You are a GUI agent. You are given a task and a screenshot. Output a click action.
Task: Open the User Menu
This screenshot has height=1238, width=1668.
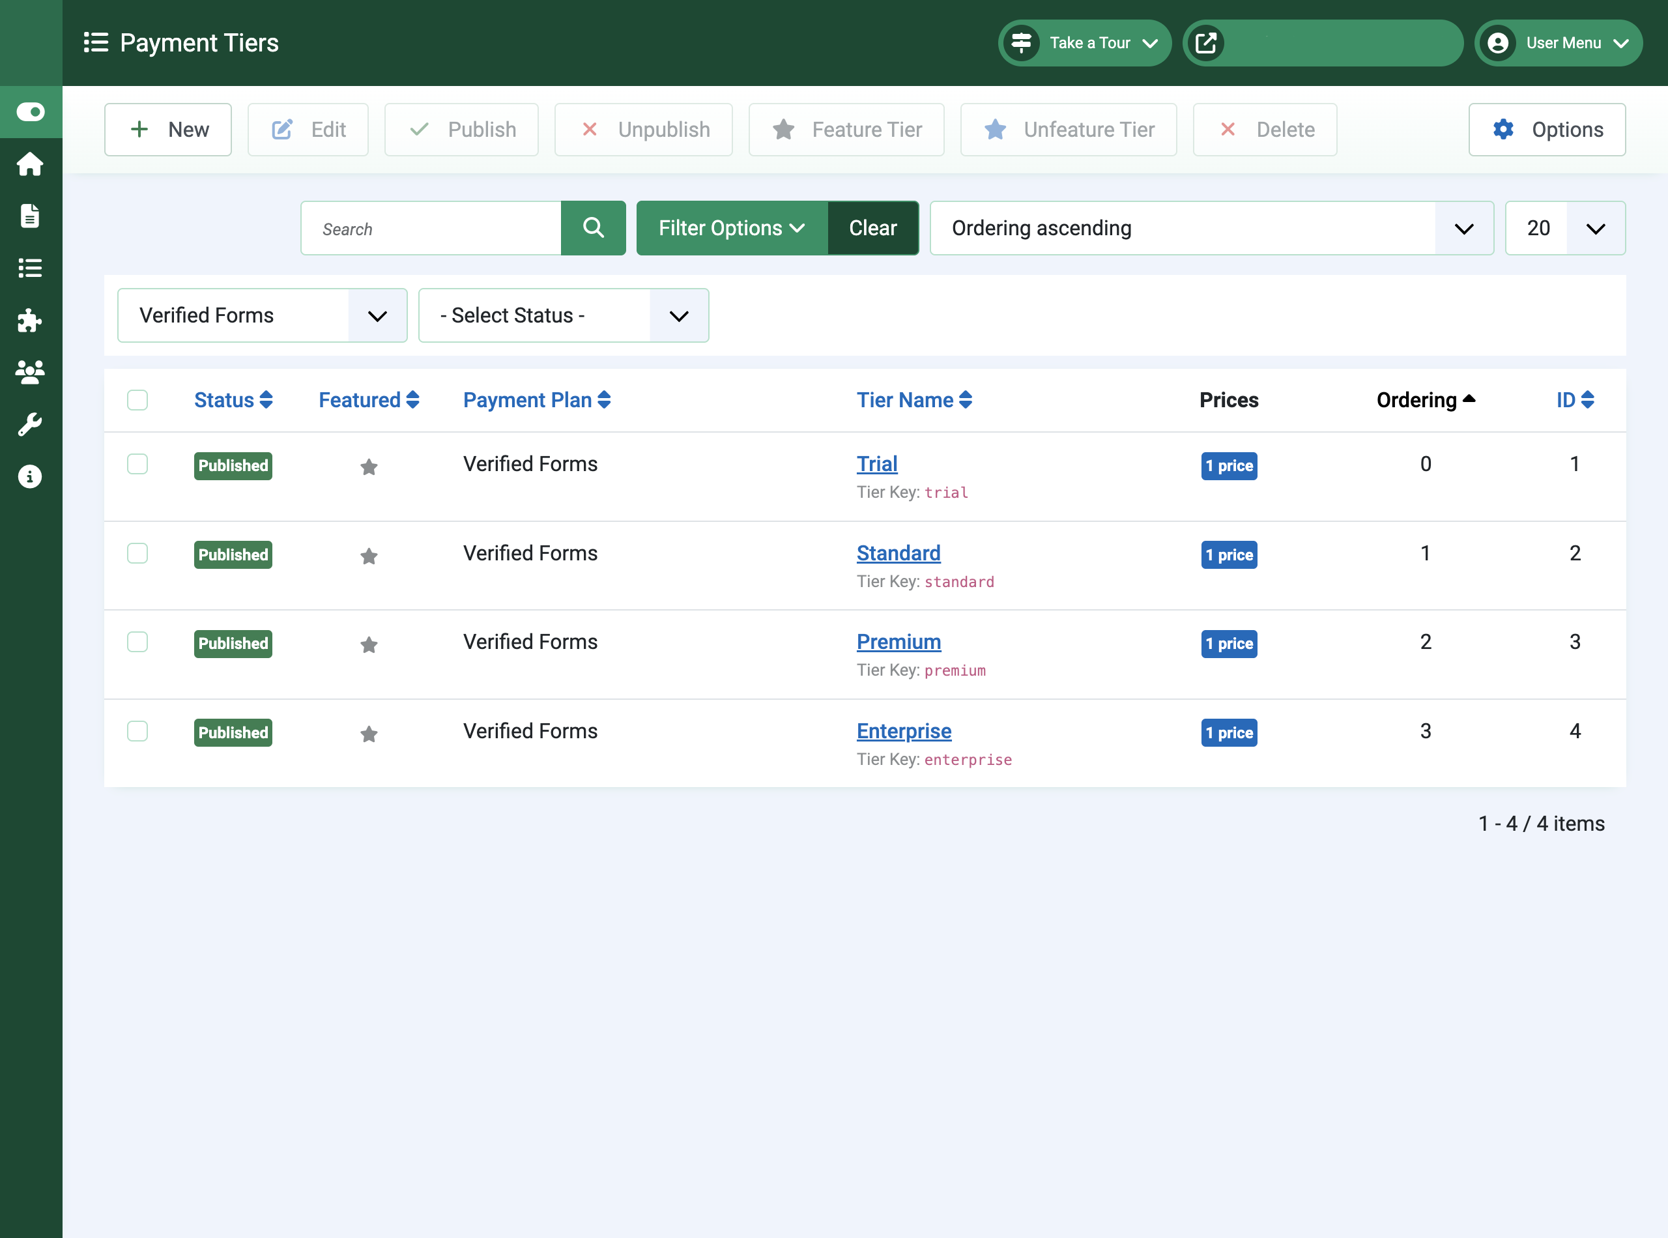[1558, 43]
